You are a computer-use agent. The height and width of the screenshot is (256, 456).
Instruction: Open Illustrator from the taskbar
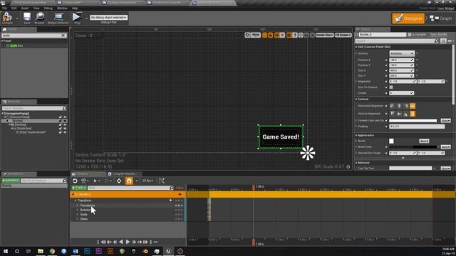[x=110, y=251]
